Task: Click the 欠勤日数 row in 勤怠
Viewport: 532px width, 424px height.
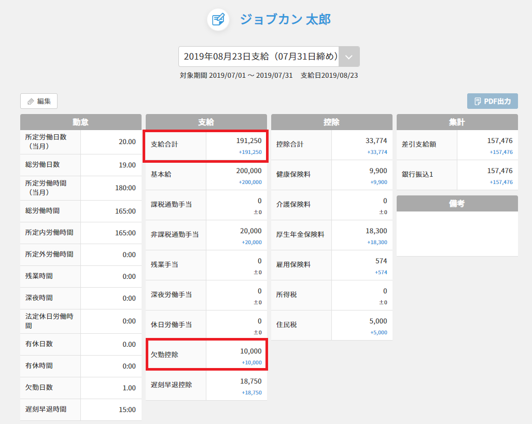Action: click(80, 388)
